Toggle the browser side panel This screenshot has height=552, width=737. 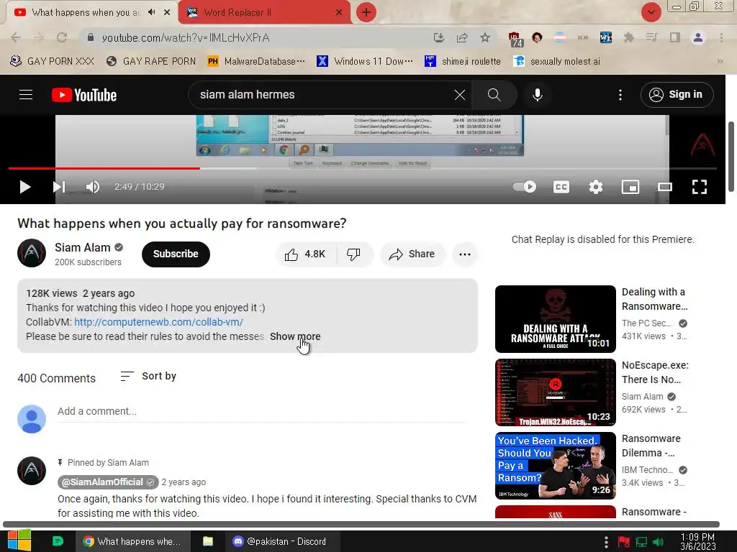(675, 37)
